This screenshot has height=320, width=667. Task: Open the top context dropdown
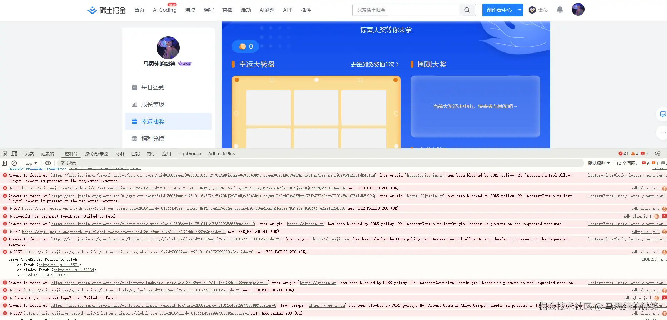[31, 163]
